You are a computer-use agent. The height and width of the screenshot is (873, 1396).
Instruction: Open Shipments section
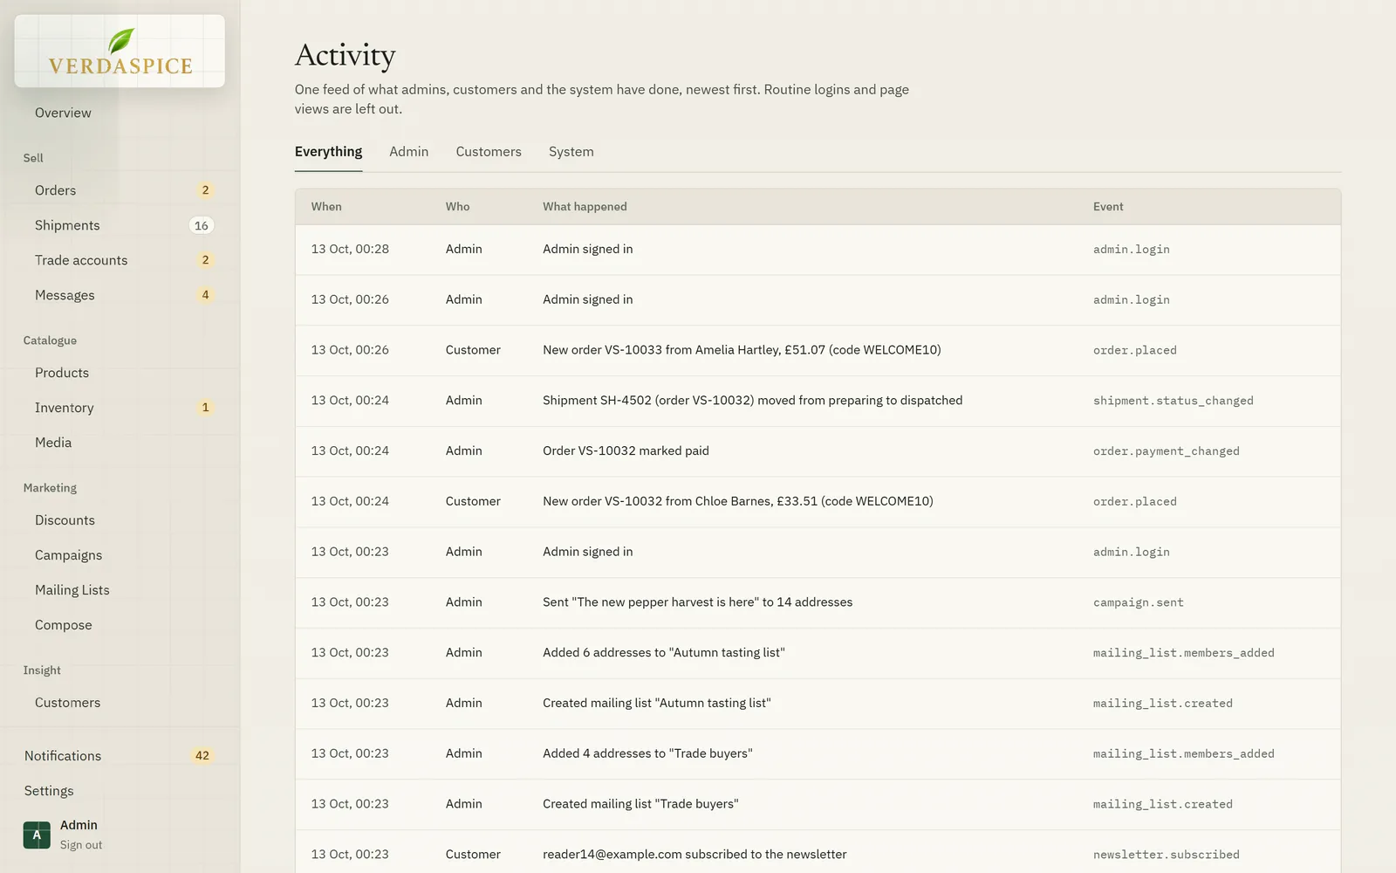(x=67, y=225)
